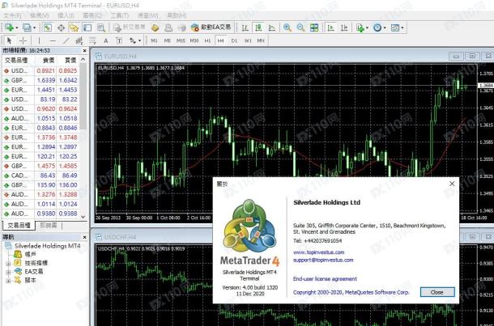Open the Periods dropdown arrow

pos(385,28)
